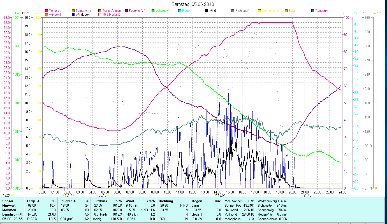Select the purple Feuchte A. color swatch
Screen dimensions: 387x224
(126, 11)
